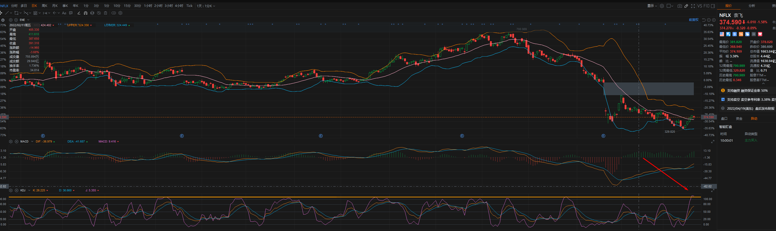Toggle the right sidebar panel
776x231 pixels.
[x=713, y=6]
